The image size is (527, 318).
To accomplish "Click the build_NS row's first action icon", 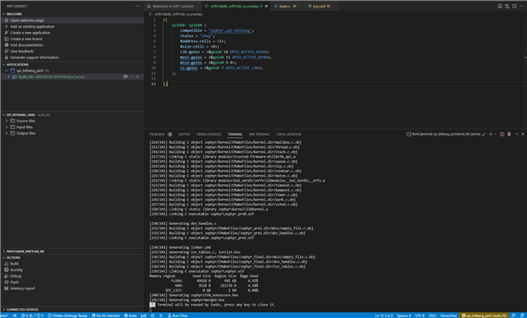I will (x=125, y=76).
